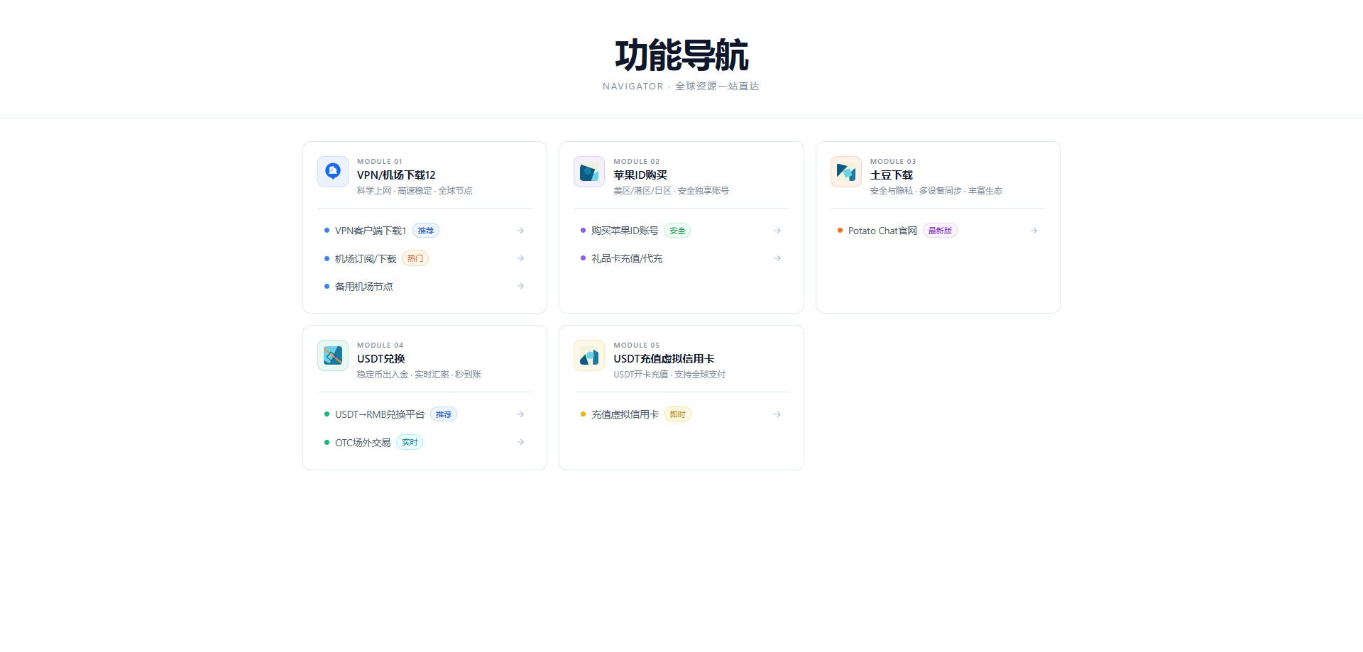Open the USDT→RMB兑换平台 link
This screenshot has width=1363, height=652.
tap(425, 414)
